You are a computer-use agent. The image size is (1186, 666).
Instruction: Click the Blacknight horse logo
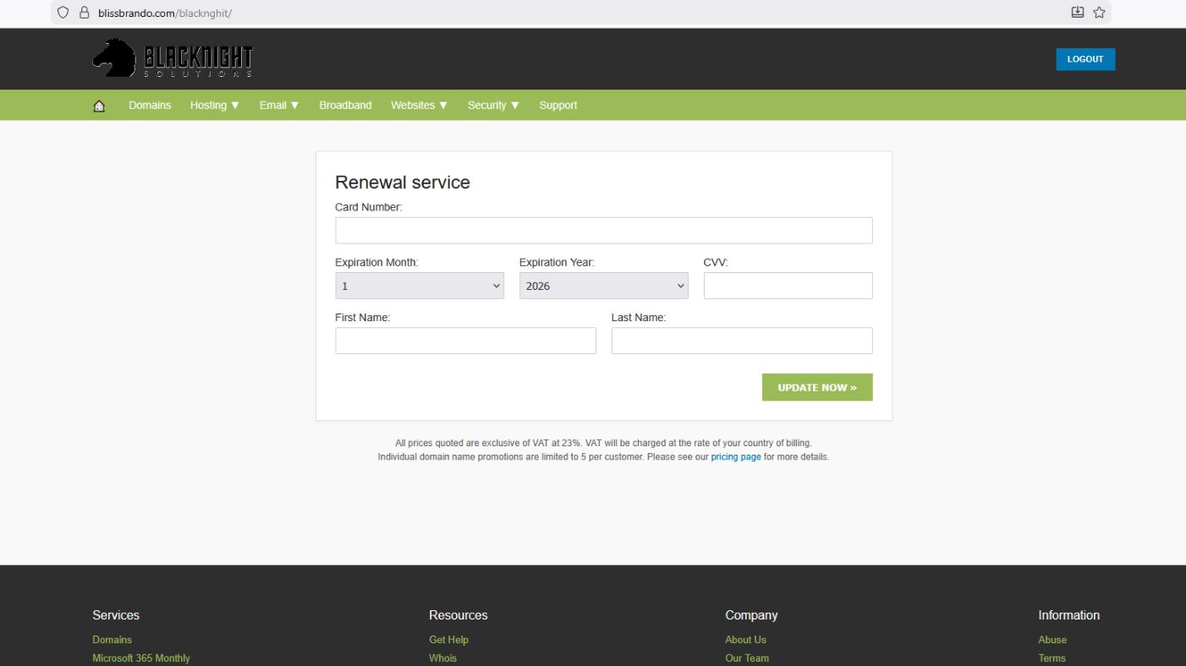(114, 59)
